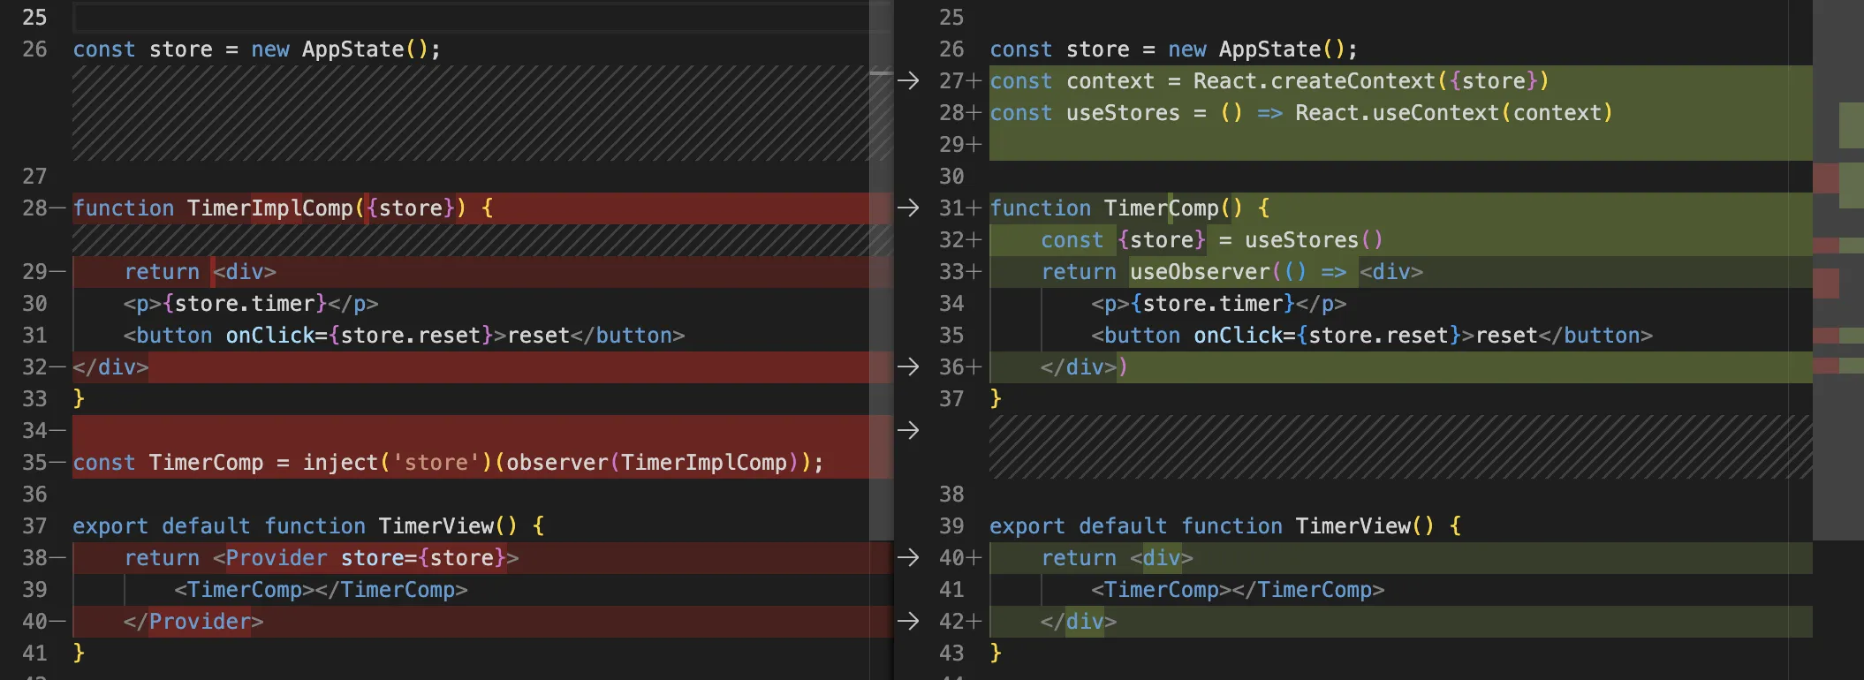The height and width of the screenshot is (680, 1864).
Task: Click added line 'function TimerComp() {'
Action: pyautogui.click(x=1130, y=208)
